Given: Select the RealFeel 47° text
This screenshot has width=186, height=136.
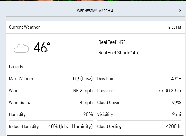Looking at the screenshot, I should (x=112, y=42).
